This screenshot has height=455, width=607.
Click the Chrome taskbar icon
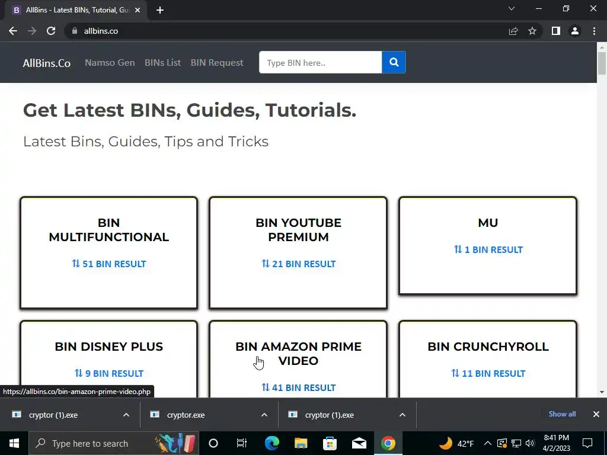(388, 443)
